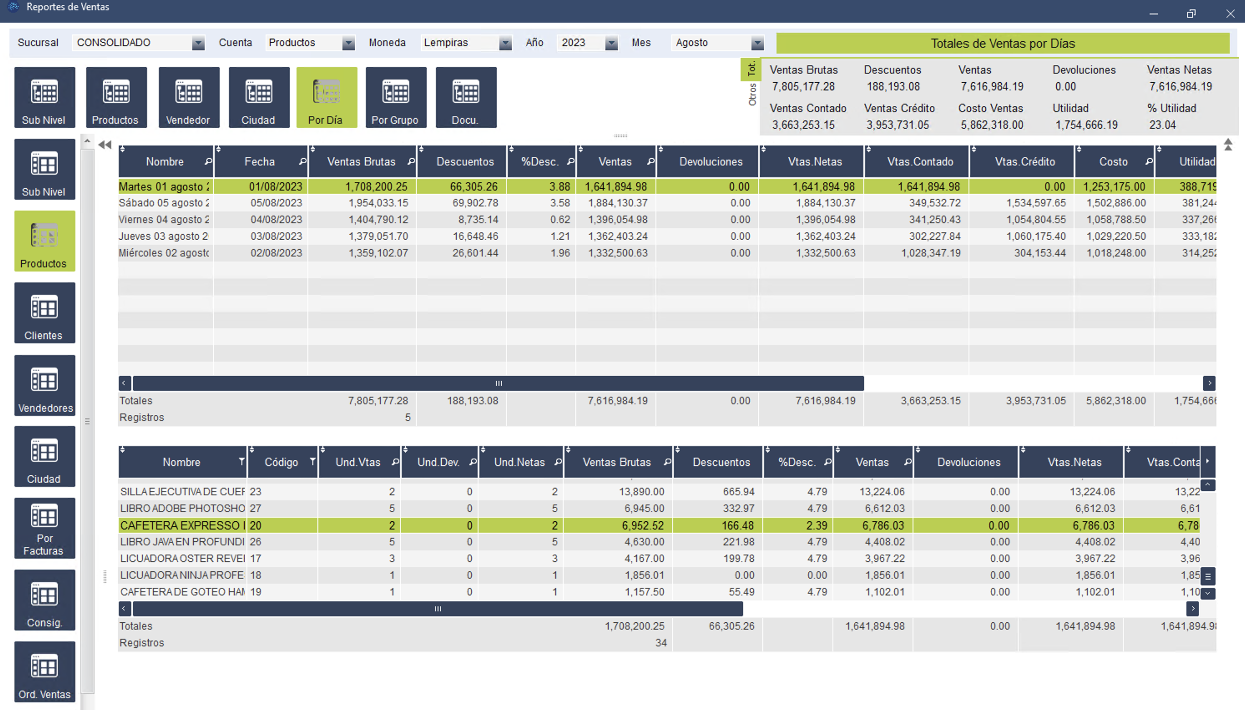Switch to the Otros vertical tab
Image resolution: width=1245 pixels, height=710 pixels.
click(752, 94)
